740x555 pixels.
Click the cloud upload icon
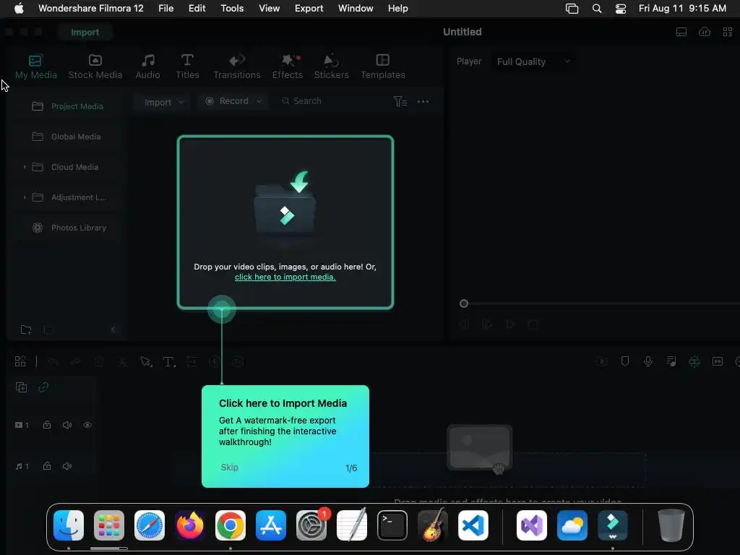tap(704, 32)
